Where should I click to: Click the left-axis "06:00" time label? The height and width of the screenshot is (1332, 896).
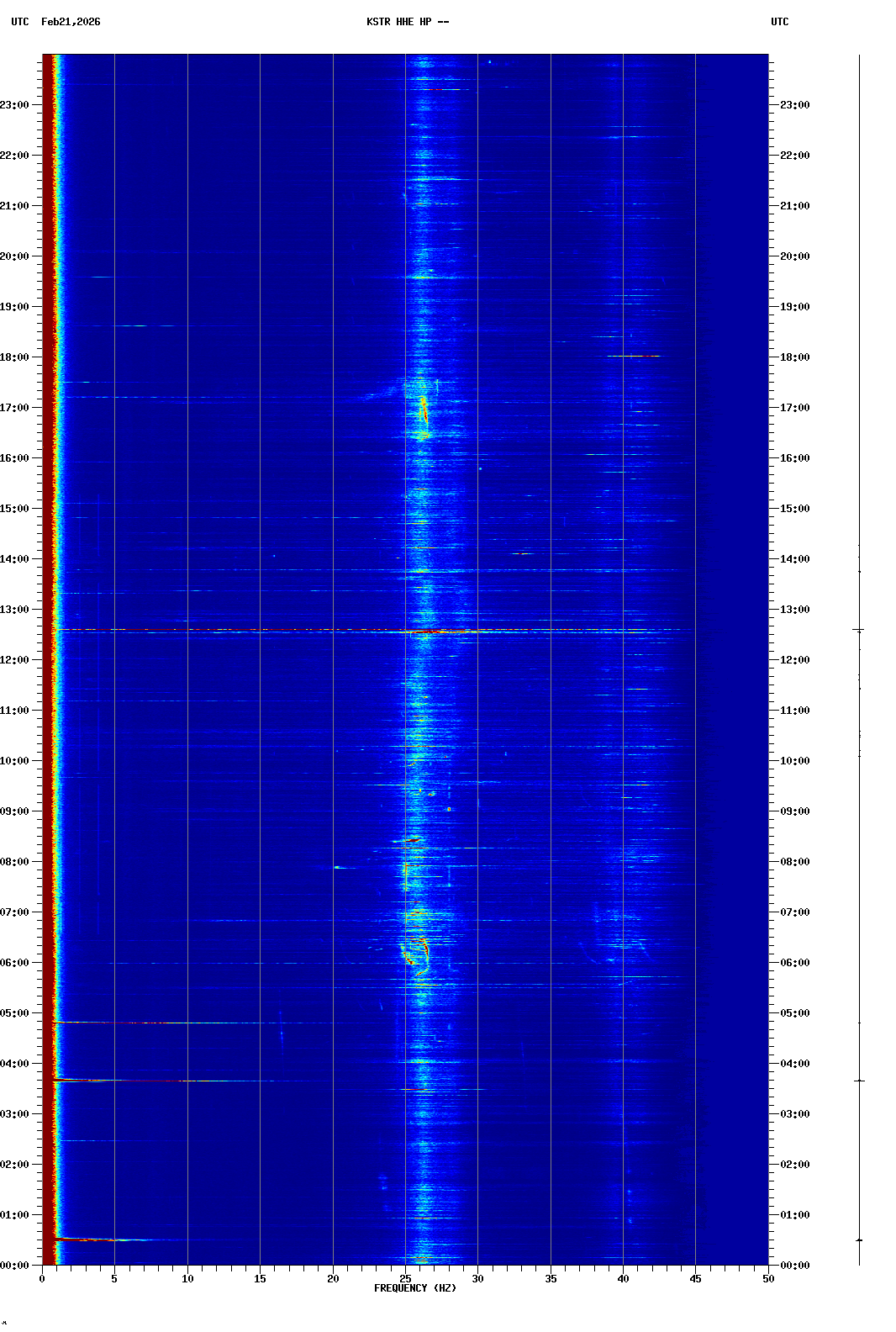pos(14,963)
